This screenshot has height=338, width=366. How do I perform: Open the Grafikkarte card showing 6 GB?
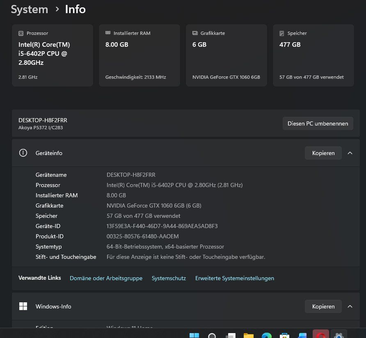point(226,55)
